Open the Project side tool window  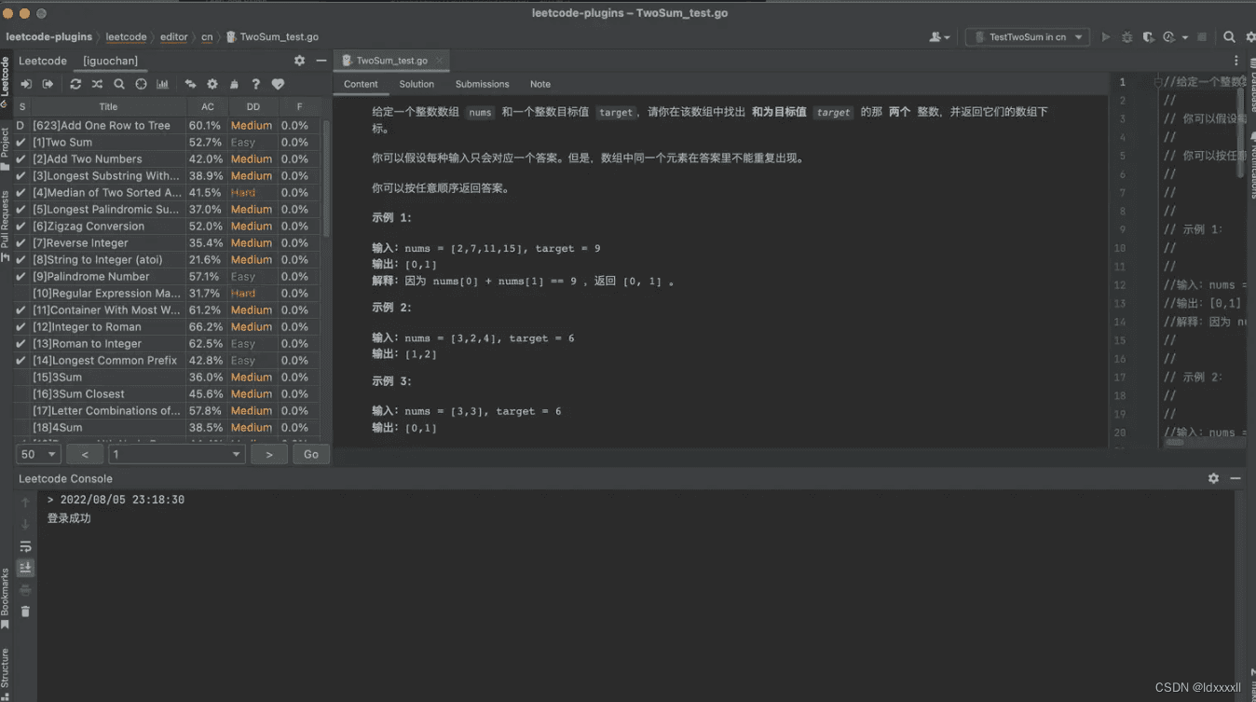[6, 149]
